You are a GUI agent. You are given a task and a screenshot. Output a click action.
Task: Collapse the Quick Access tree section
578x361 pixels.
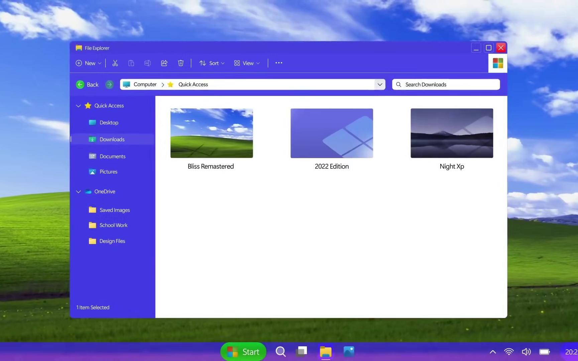(78, 106)
